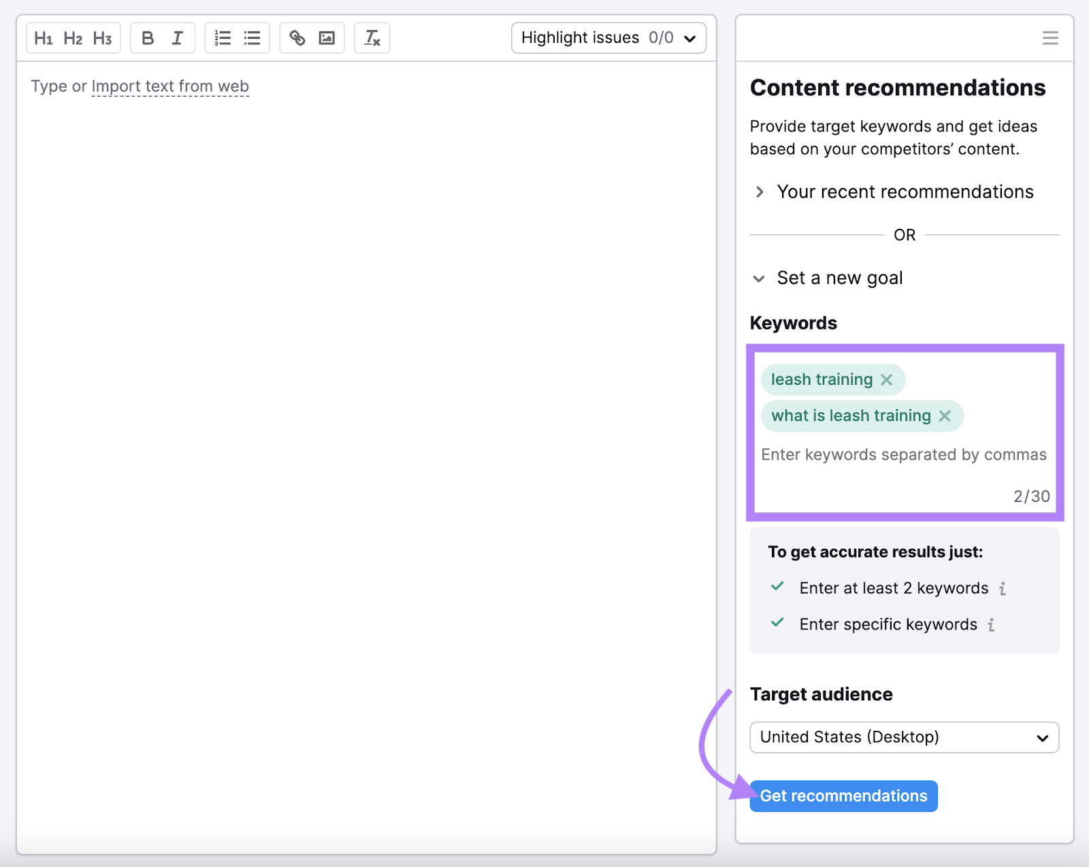Image resolution: width=1089 pixels, height=867 pixels.
Task: Insert an image into editor
Action: tap(327, 38)
